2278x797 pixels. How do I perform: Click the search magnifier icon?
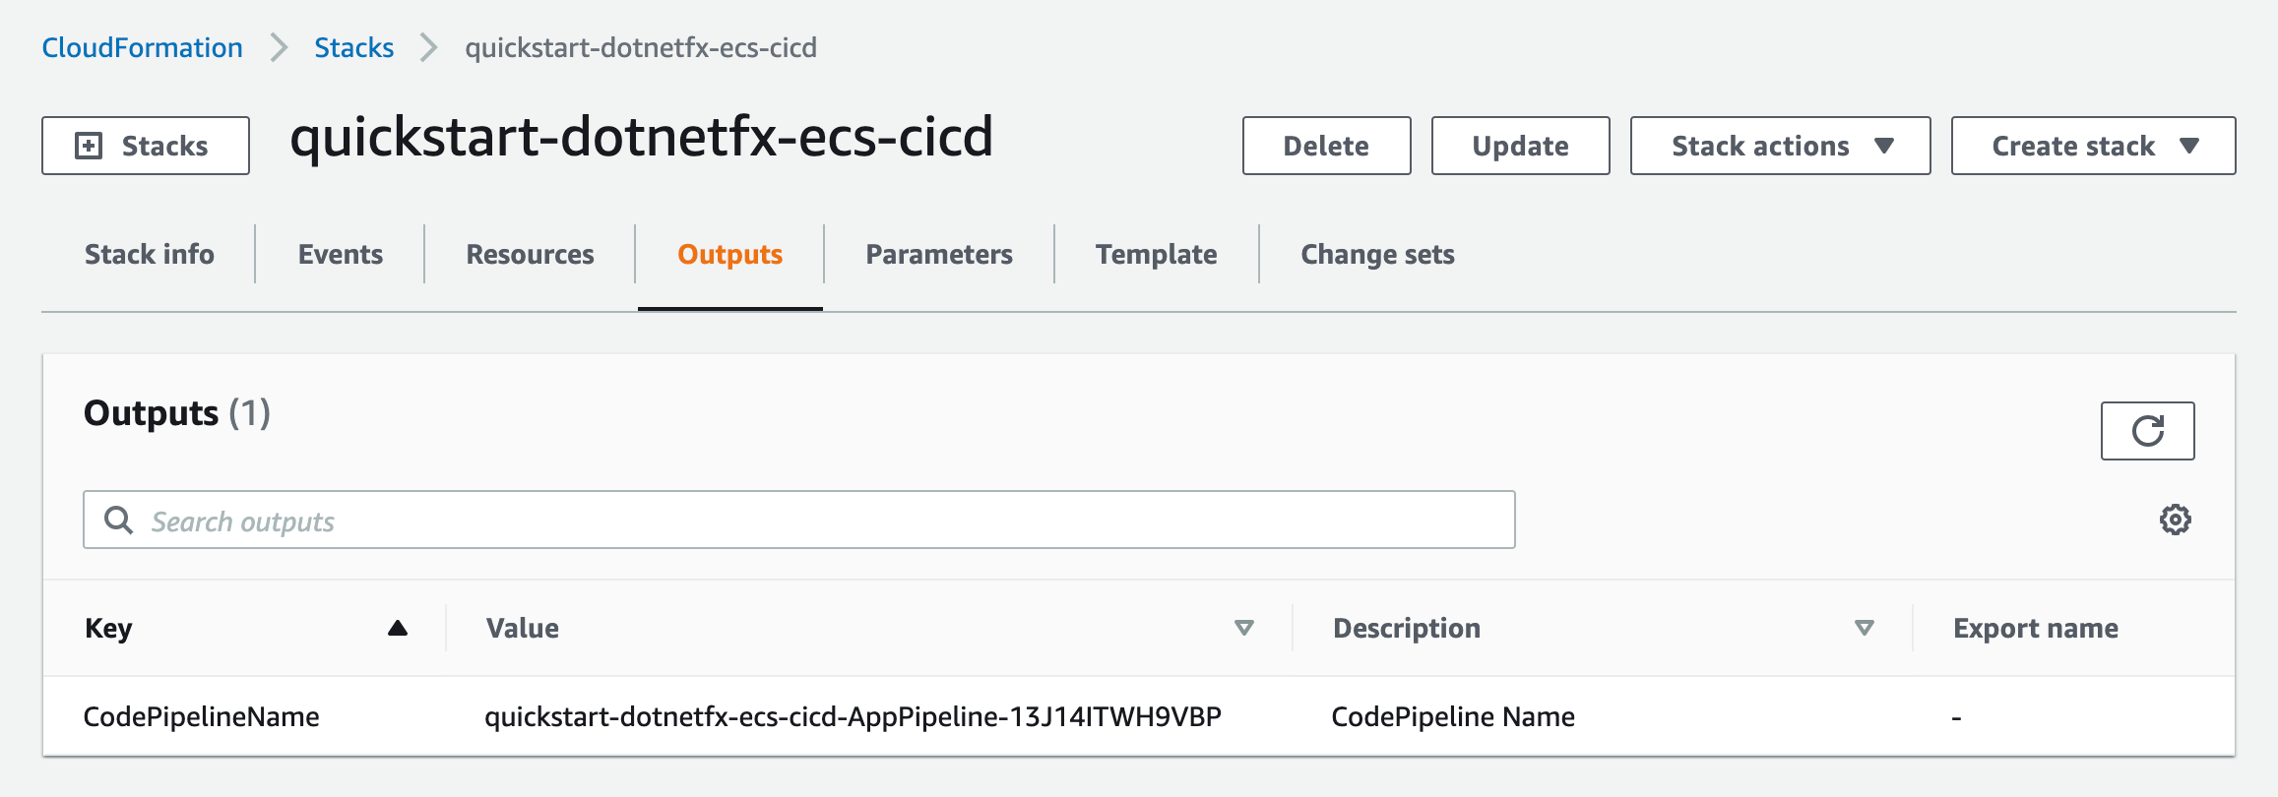pyautogui.click(x=118, y=520)
